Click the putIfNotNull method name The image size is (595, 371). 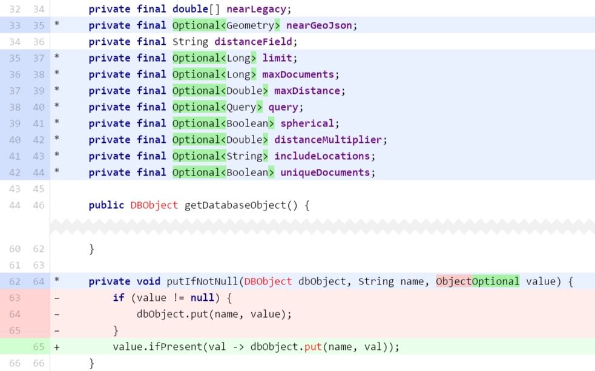point(202,281)
